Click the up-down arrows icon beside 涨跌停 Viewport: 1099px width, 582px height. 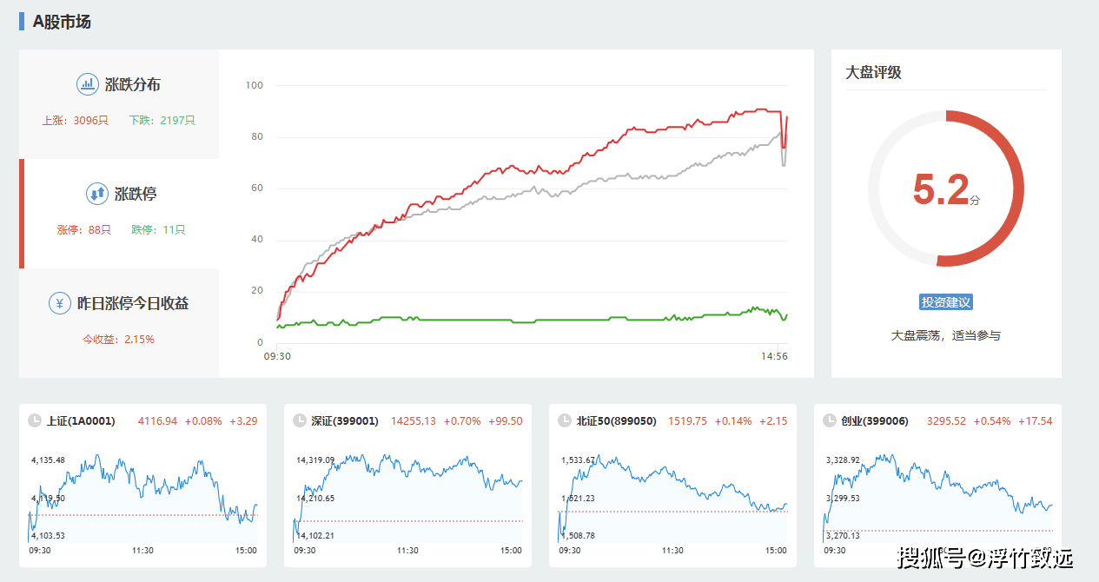[97, 194]
